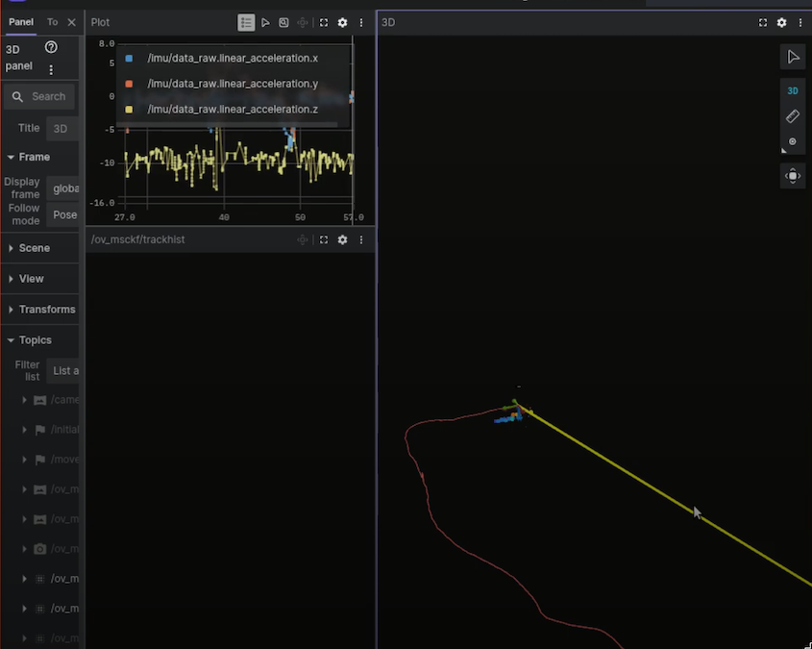Select the ruler measure tool
Image resolution: width=812 pixels, height=649 pixels.
point(793,116)
